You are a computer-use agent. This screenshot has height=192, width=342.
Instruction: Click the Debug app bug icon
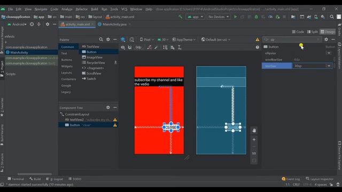[256, 17]
